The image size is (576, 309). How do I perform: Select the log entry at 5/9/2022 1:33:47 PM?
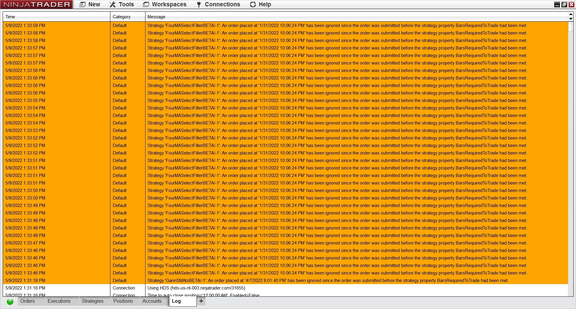tap(286, 243)
